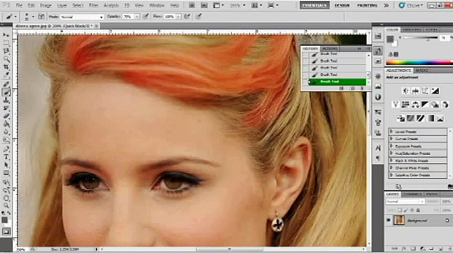Open the CS Live button
The width and height of the screenshot is (453, 253).
[x=411, y=6]
